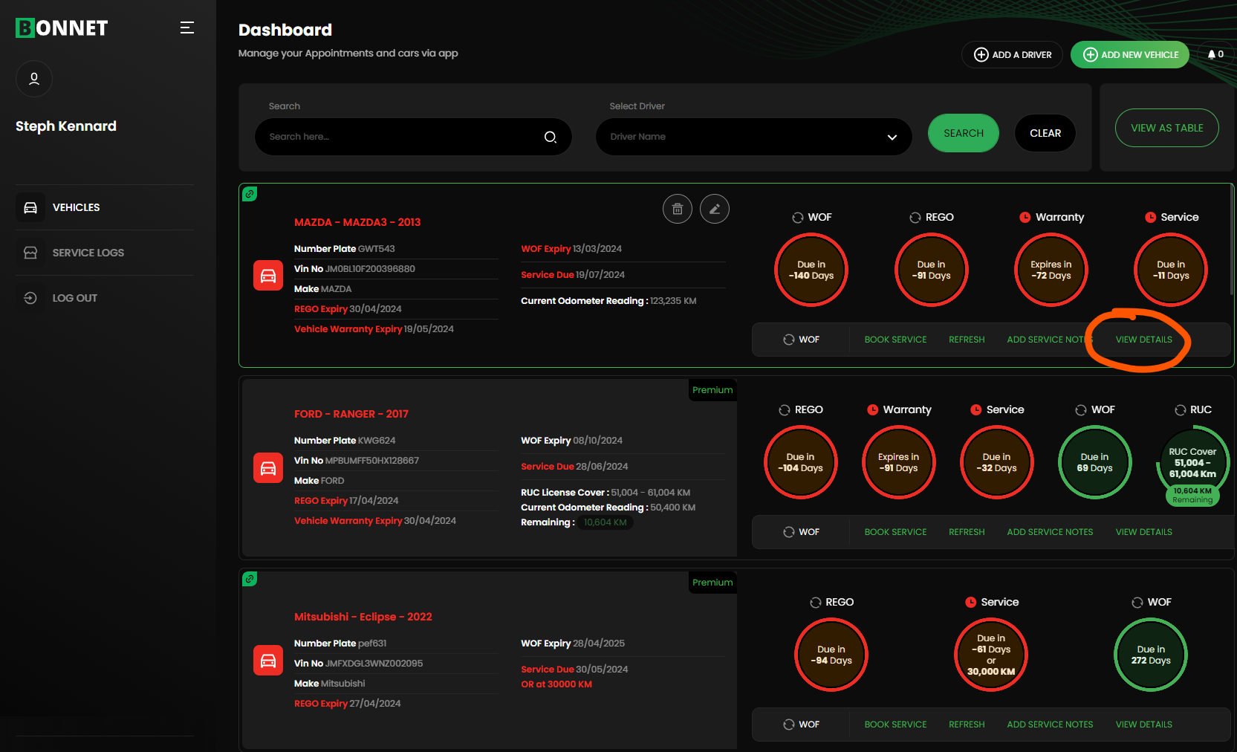The width and height of the screenshot is (1237, 752).
Task: Focus the Search here input field
Action: tap(413, 137)
